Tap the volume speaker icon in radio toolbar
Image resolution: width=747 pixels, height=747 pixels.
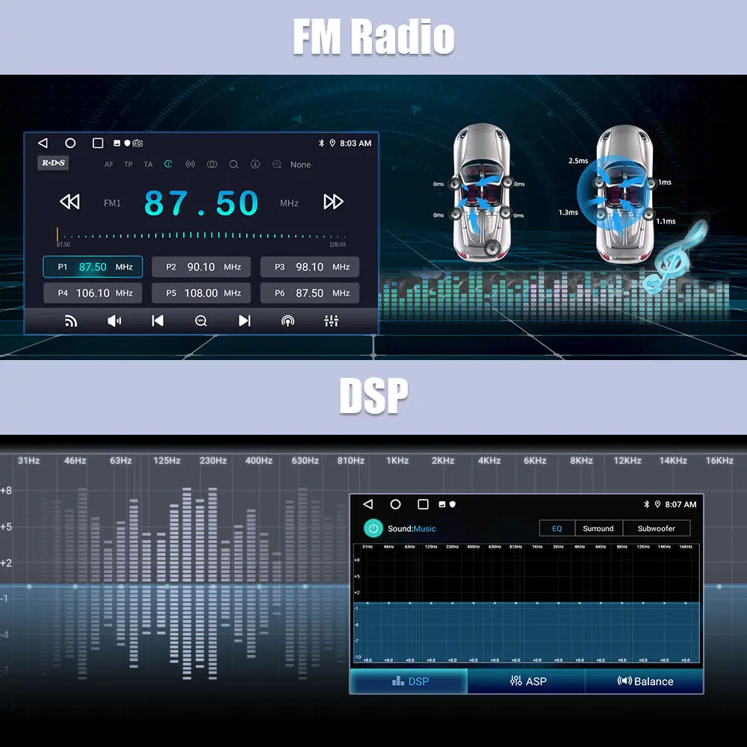(x=114, y=320)
